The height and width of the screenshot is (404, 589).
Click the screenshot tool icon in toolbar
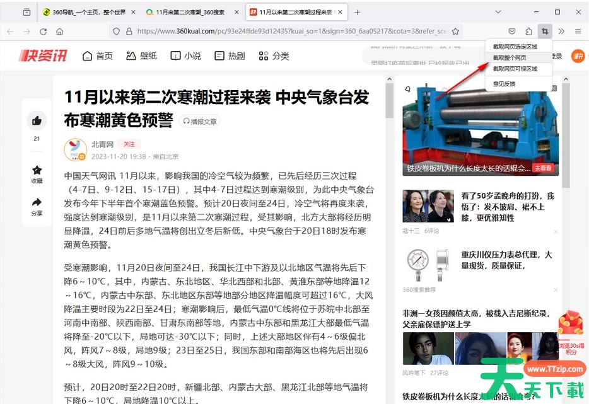[544, 31]
